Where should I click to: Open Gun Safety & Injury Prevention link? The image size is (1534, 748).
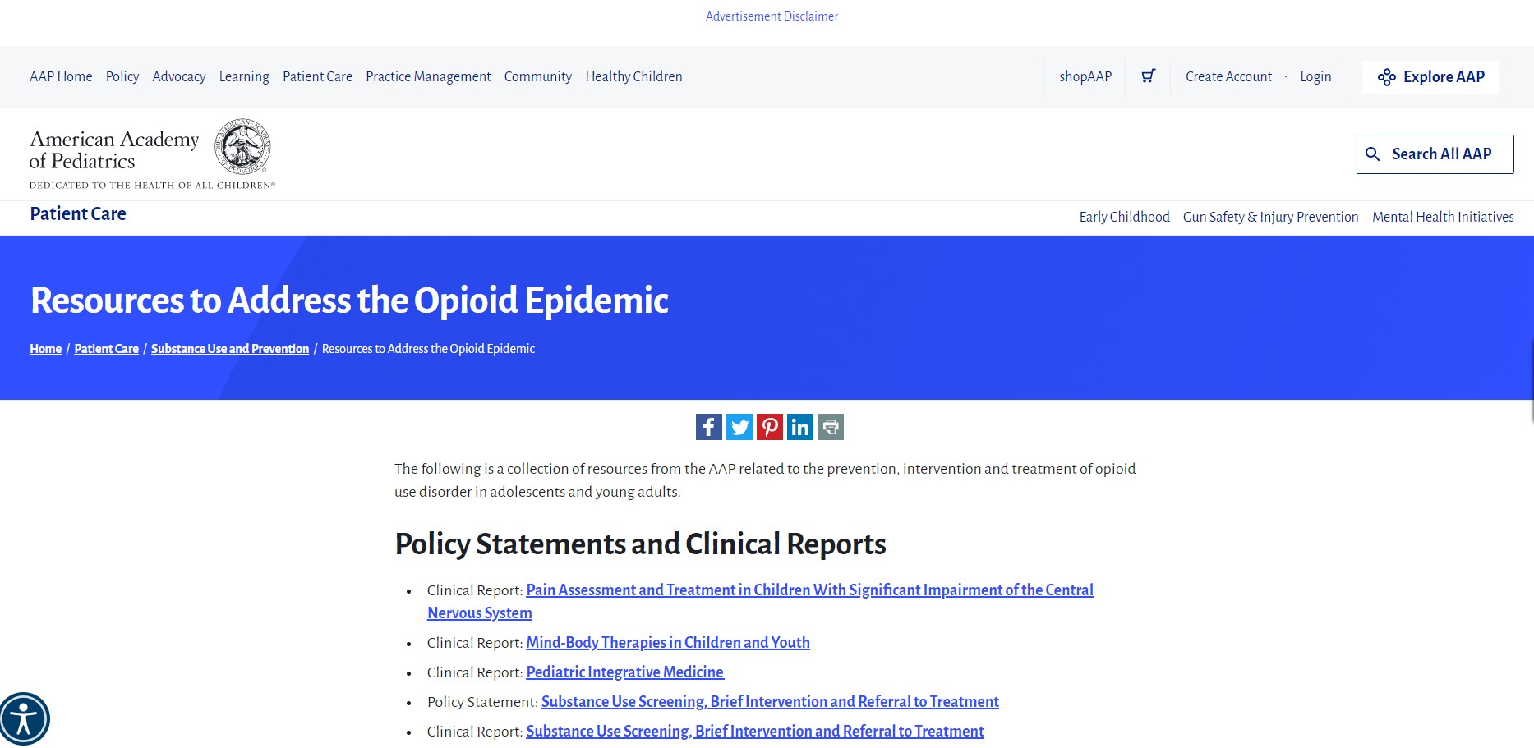pos(1270,217)
